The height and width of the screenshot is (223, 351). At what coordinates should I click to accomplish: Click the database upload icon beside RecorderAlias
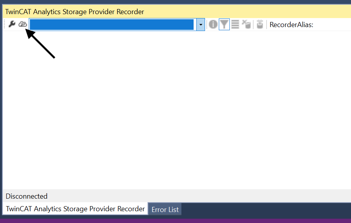pos(260,24)
